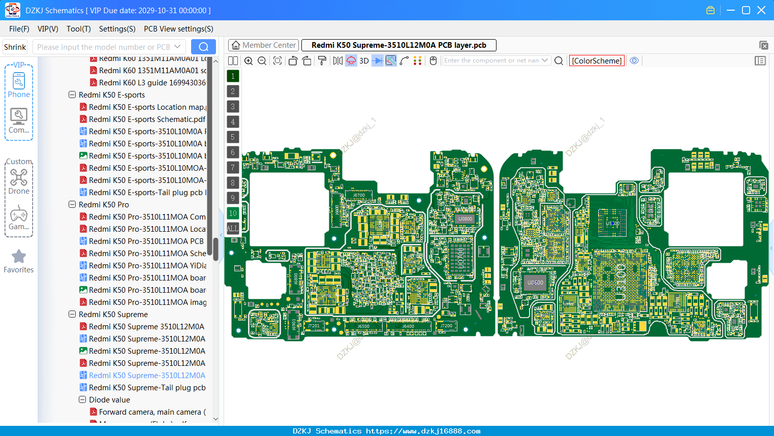774x436 pixels.
Task: Collapse the Redmi K50 Pro folder
Action: [x=72, y=204]
